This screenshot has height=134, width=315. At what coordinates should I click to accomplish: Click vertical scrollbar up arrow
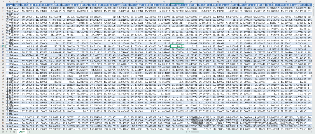point(314,7)
